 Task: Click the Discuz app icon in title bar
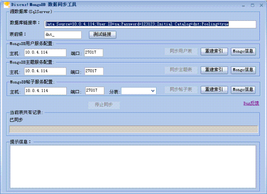pyautogui.click(x=7, y=5)
